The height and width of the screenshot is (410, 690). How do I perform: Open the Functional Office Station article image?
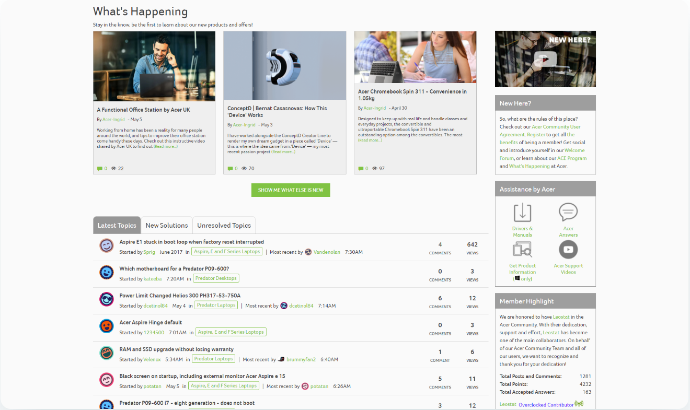coord(154,66)
